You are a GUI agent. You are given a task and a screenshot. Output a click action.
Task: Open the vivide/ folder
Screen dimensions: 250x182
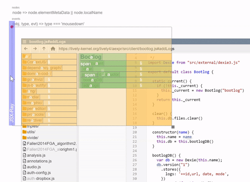click(33, 137)
